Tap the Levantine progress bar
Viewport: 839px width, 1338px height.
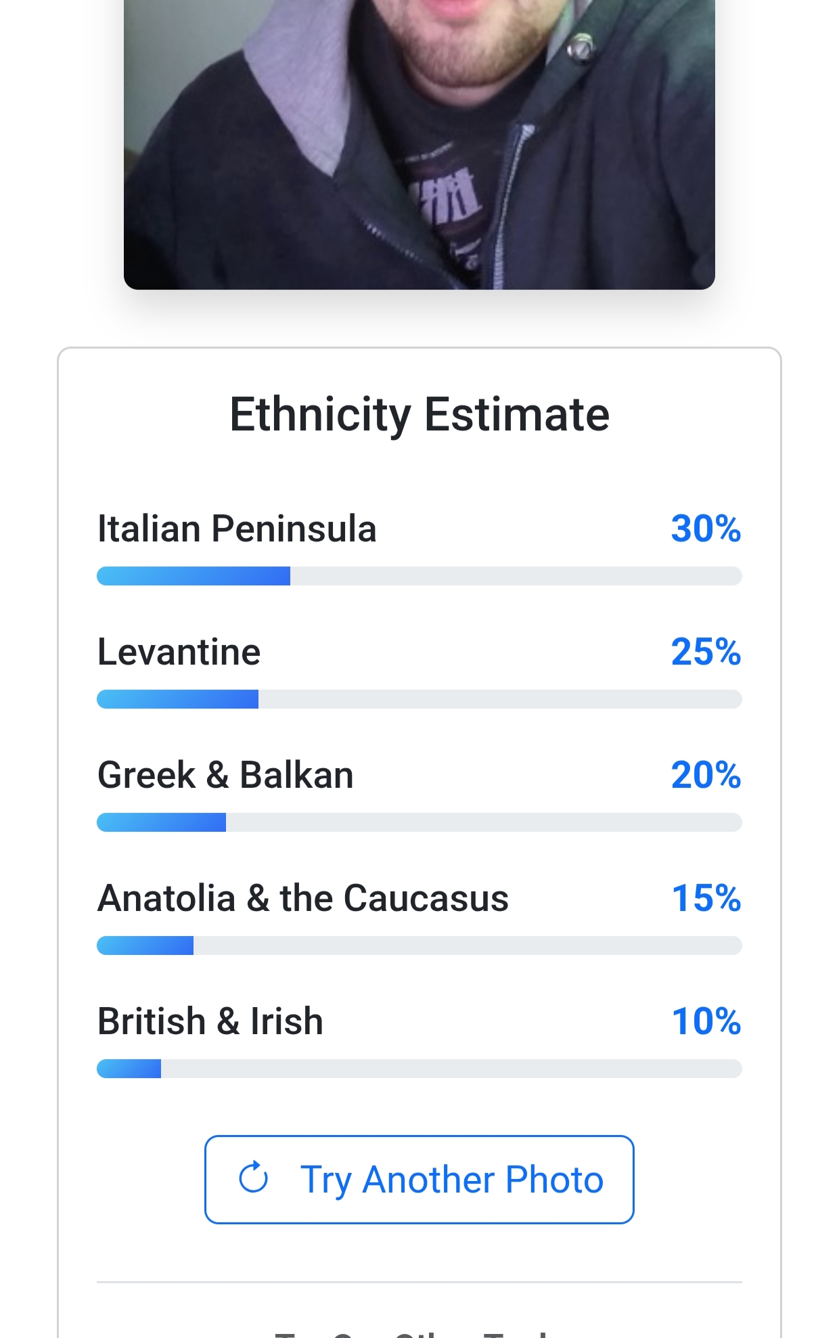419,699
